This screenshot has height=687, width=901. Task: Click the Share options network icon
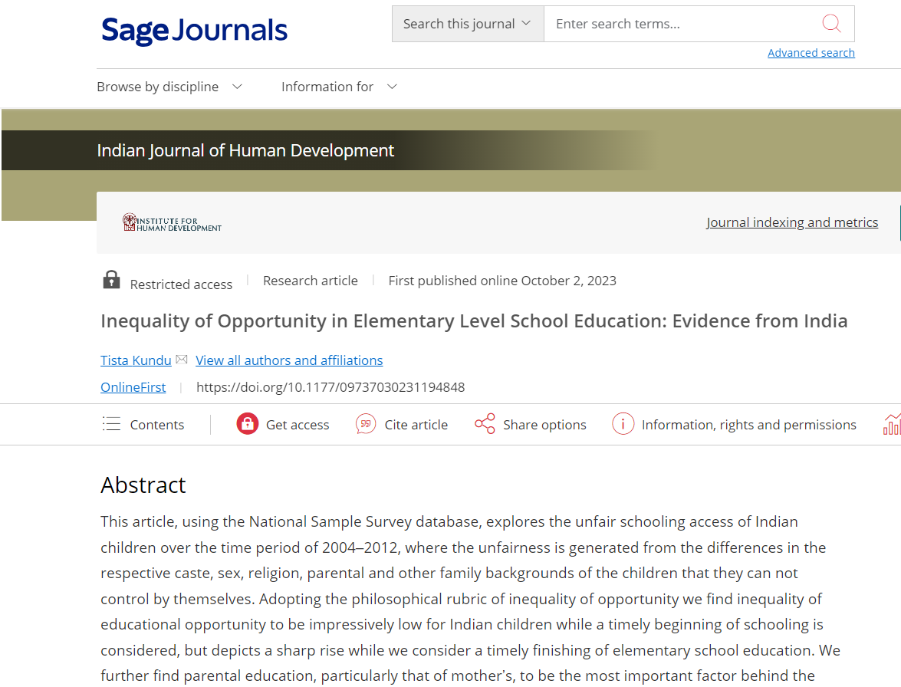(x=485, y=424)
